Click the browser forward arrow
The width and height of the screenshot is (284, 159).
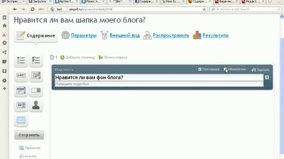tap(24, 9)
